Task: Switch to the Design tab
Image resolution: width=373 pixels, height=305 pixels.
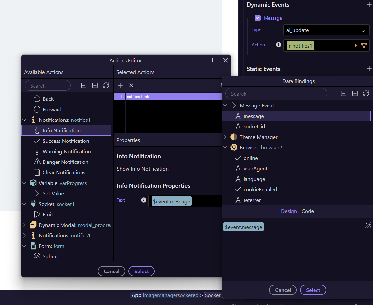Action: pyautogui.click(x=289, y=211)
